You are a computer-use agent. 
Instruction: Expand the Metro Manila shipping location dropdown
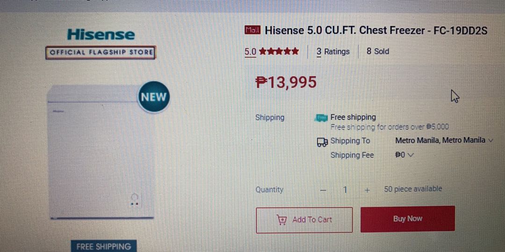click(444, 140)
